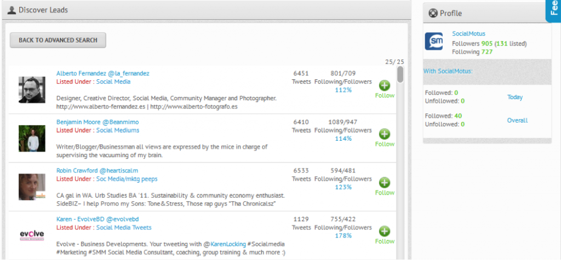Click the @KarenLocking mention link
This screenshot has height=260, width=561.
coord(228,244)
